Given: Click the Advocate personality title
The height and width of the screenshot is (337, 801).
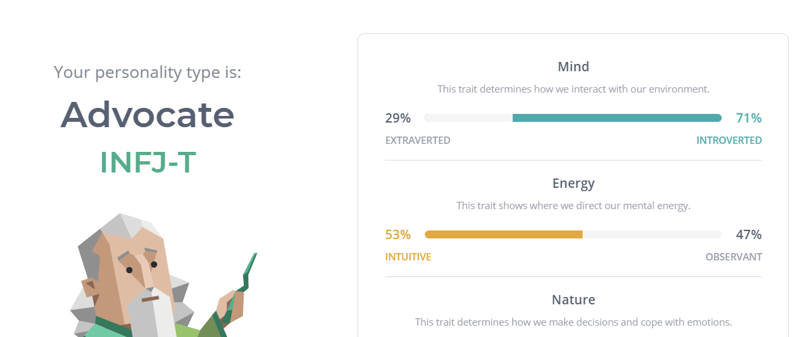Looking at the screenshot, I should (147, 115).
